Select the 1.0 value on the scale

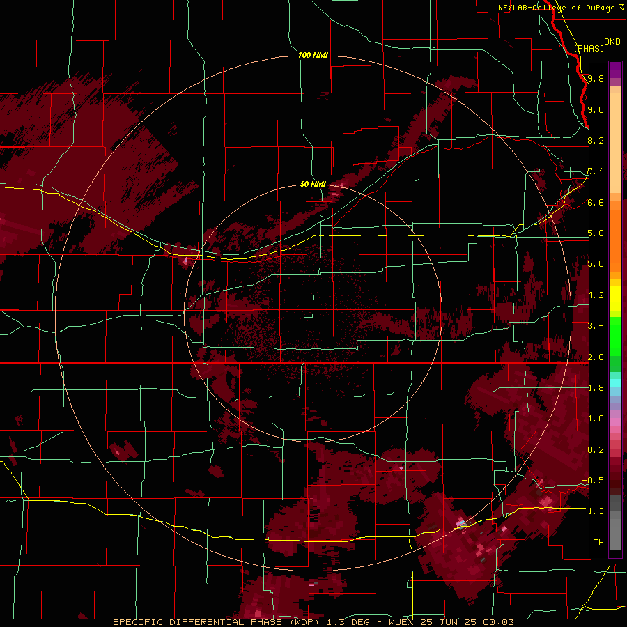pos(596,419)
